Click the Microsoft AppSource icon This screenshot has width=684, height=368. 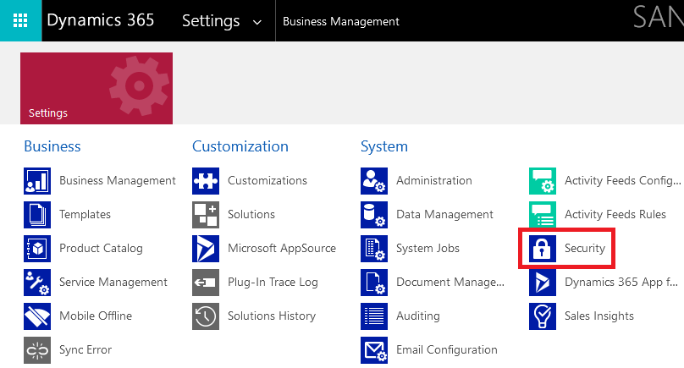[206, 249]
